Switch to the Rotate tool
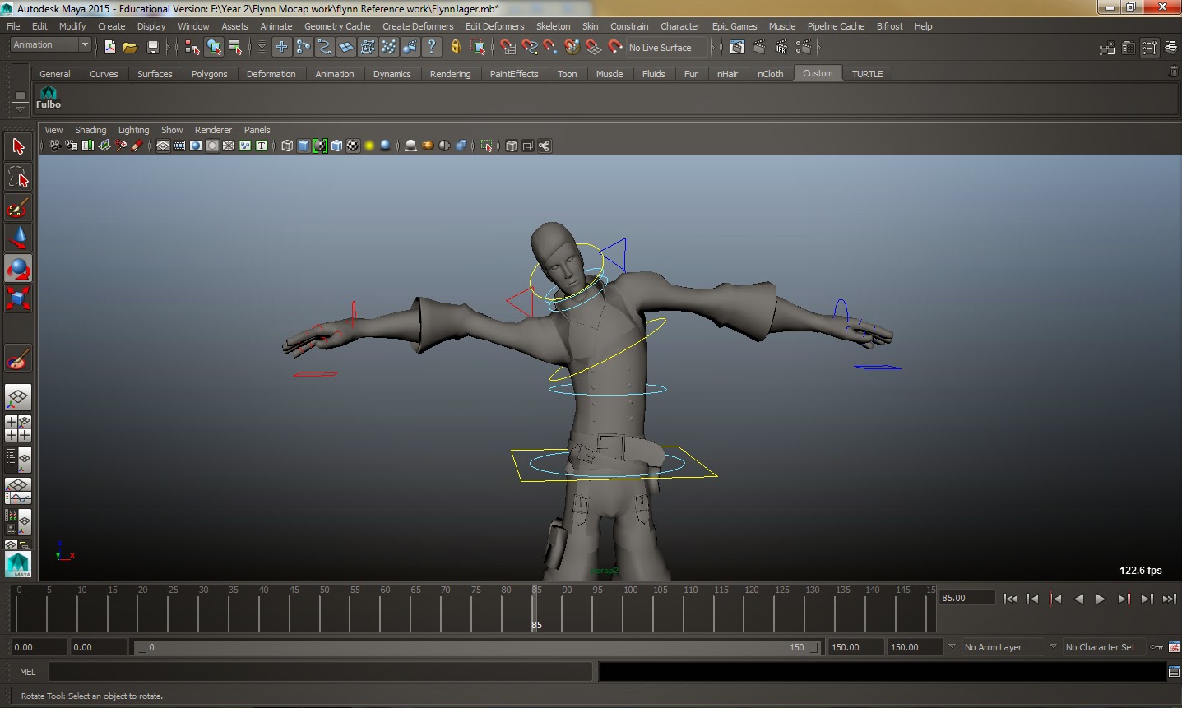Viewport: 1182px width, 708px height. point(18,268)
